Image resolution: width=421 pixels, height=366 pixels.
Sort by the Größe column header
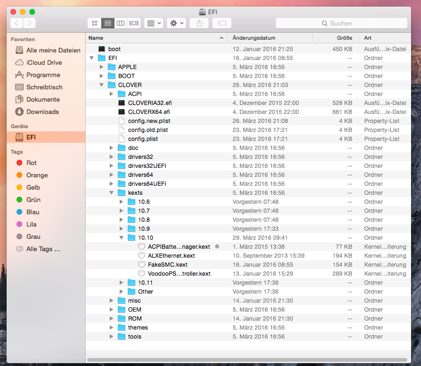(336, 38)
